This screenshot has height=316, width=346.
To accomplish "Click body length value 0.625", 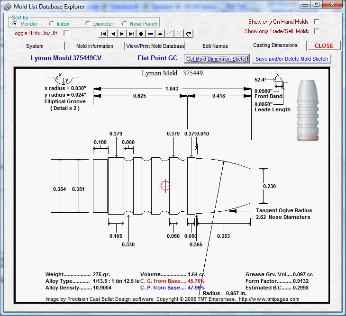I will (x=139, y=96).
